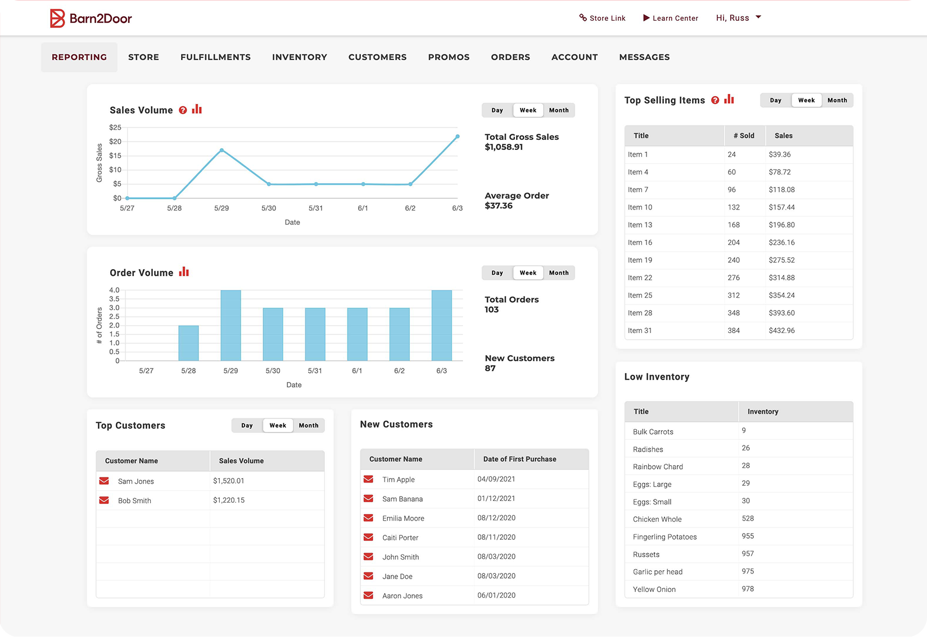Open the Reporting tab
Image resolution: width=927 pixels, height=637 pixels.
click(79, 57)
